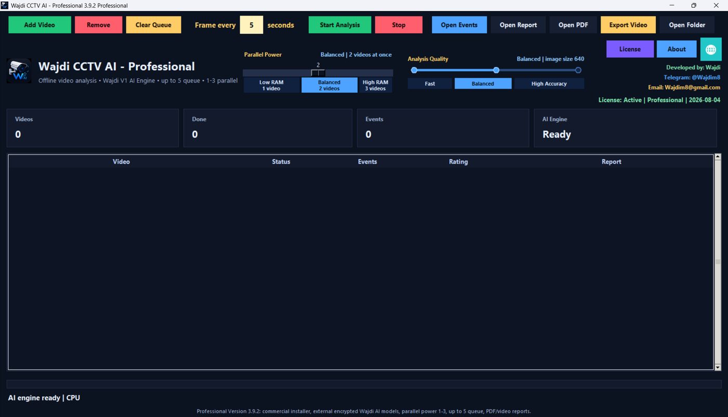Click the Developed by: Wajdi text

pos(693,68)
